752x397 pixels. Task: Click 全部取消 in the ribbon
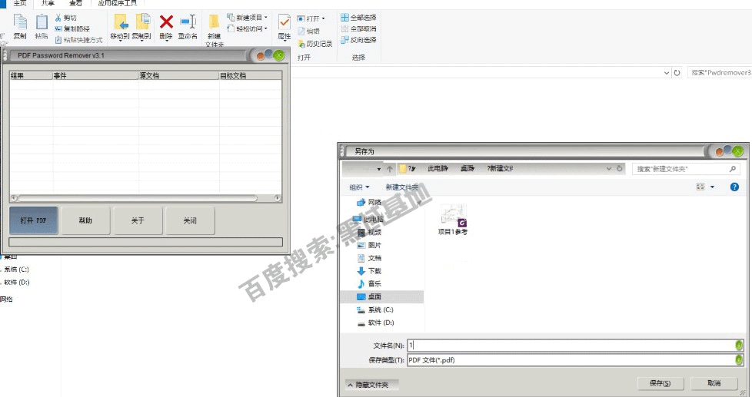(x=358, y=28)
